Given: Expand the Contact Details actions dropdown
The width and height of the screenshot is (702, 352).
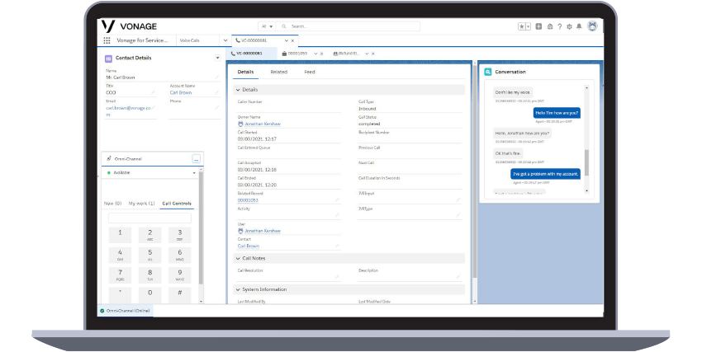Looking at the screenshot, I should tap(217, 59).
